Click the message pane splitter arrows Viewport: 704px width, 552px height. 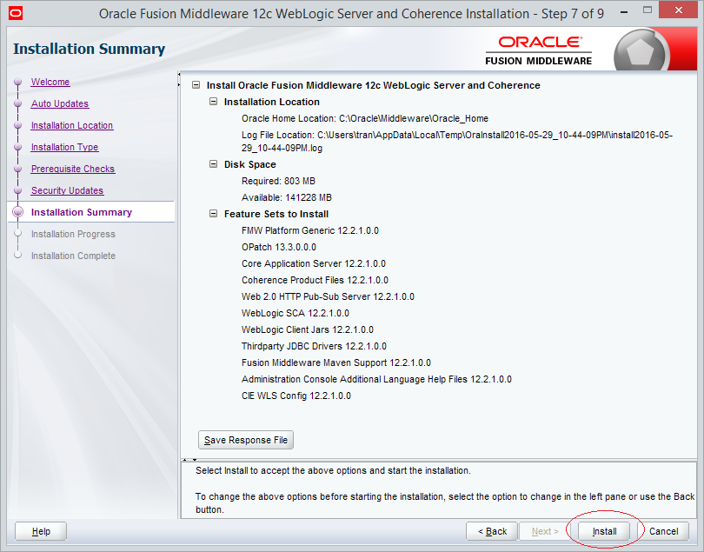pyautogui.click(x=190, y=460)
